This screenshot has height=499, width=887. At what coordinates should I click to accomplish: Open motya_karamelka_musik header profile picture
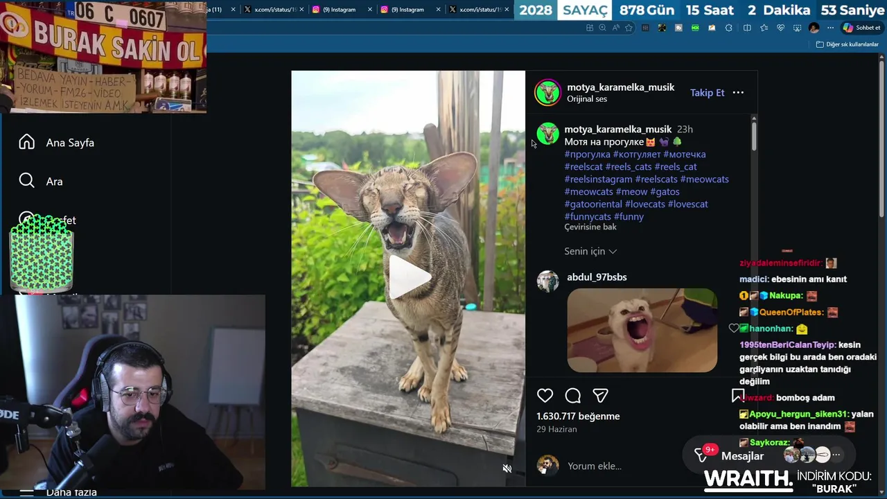pos(547,93)
